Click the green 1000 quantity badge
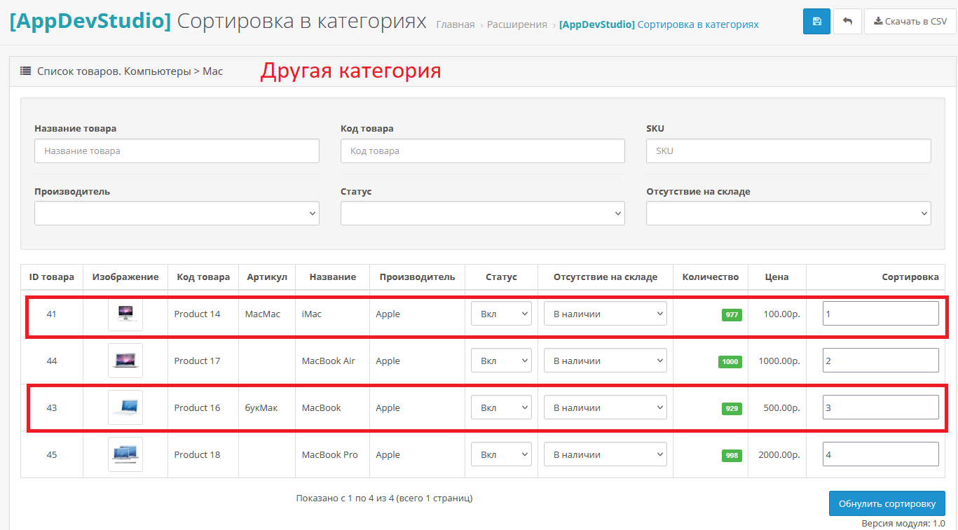The height and width of the screenshot is (530, 958). pyautogui.click(x=730, y=362)
